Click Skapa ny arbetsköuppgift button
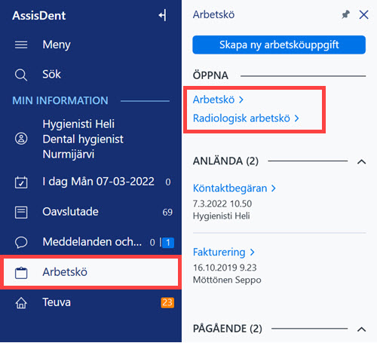This screenshot has width=377, height=343. [279, 44]
